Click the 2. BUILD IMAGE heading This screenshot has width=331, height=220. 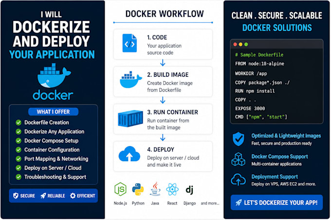click(x=168, y=75)
